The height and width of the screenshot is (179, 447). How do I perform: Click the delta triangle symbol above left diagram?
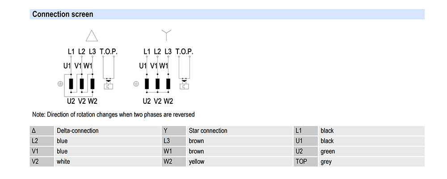91,36
